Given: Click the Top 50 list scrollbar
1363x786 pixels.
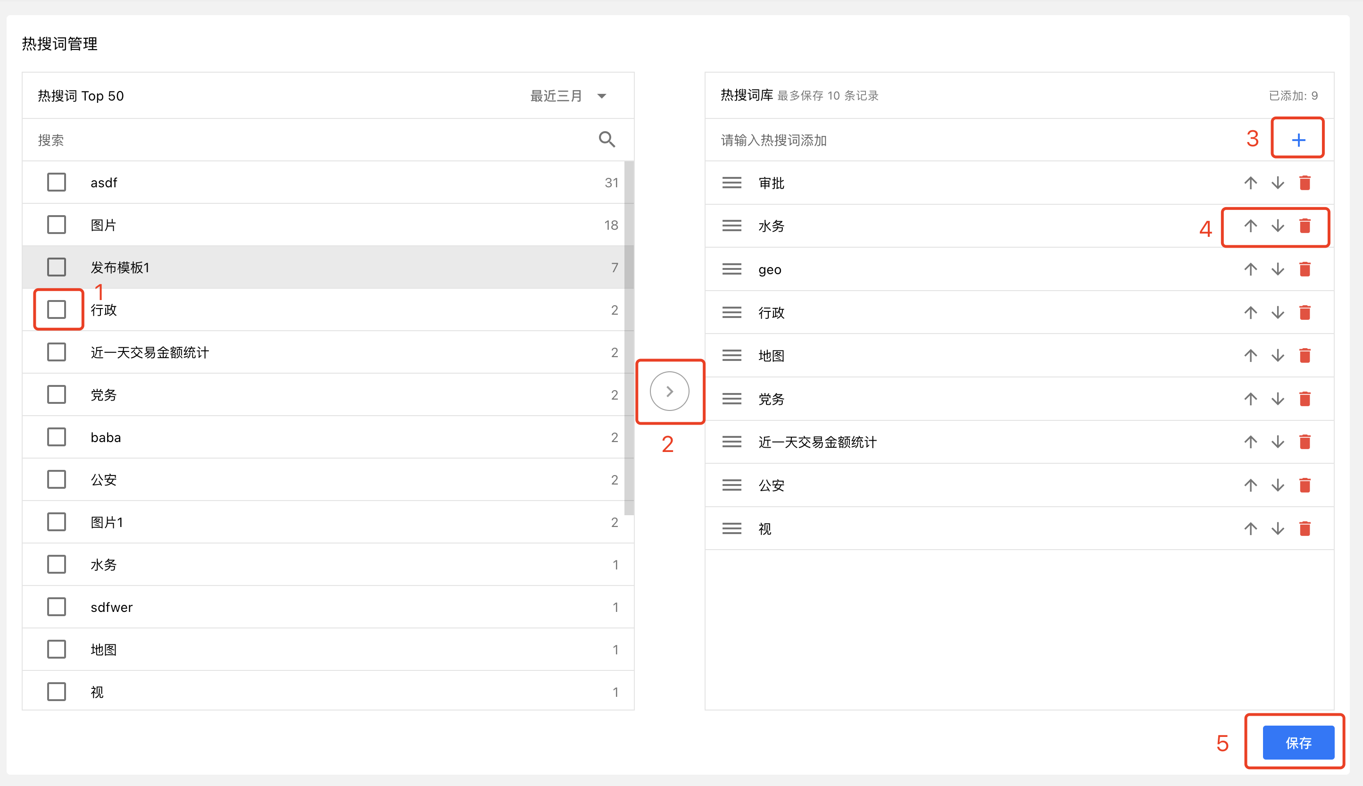Looking at the screenshot, I should [629, 338].
